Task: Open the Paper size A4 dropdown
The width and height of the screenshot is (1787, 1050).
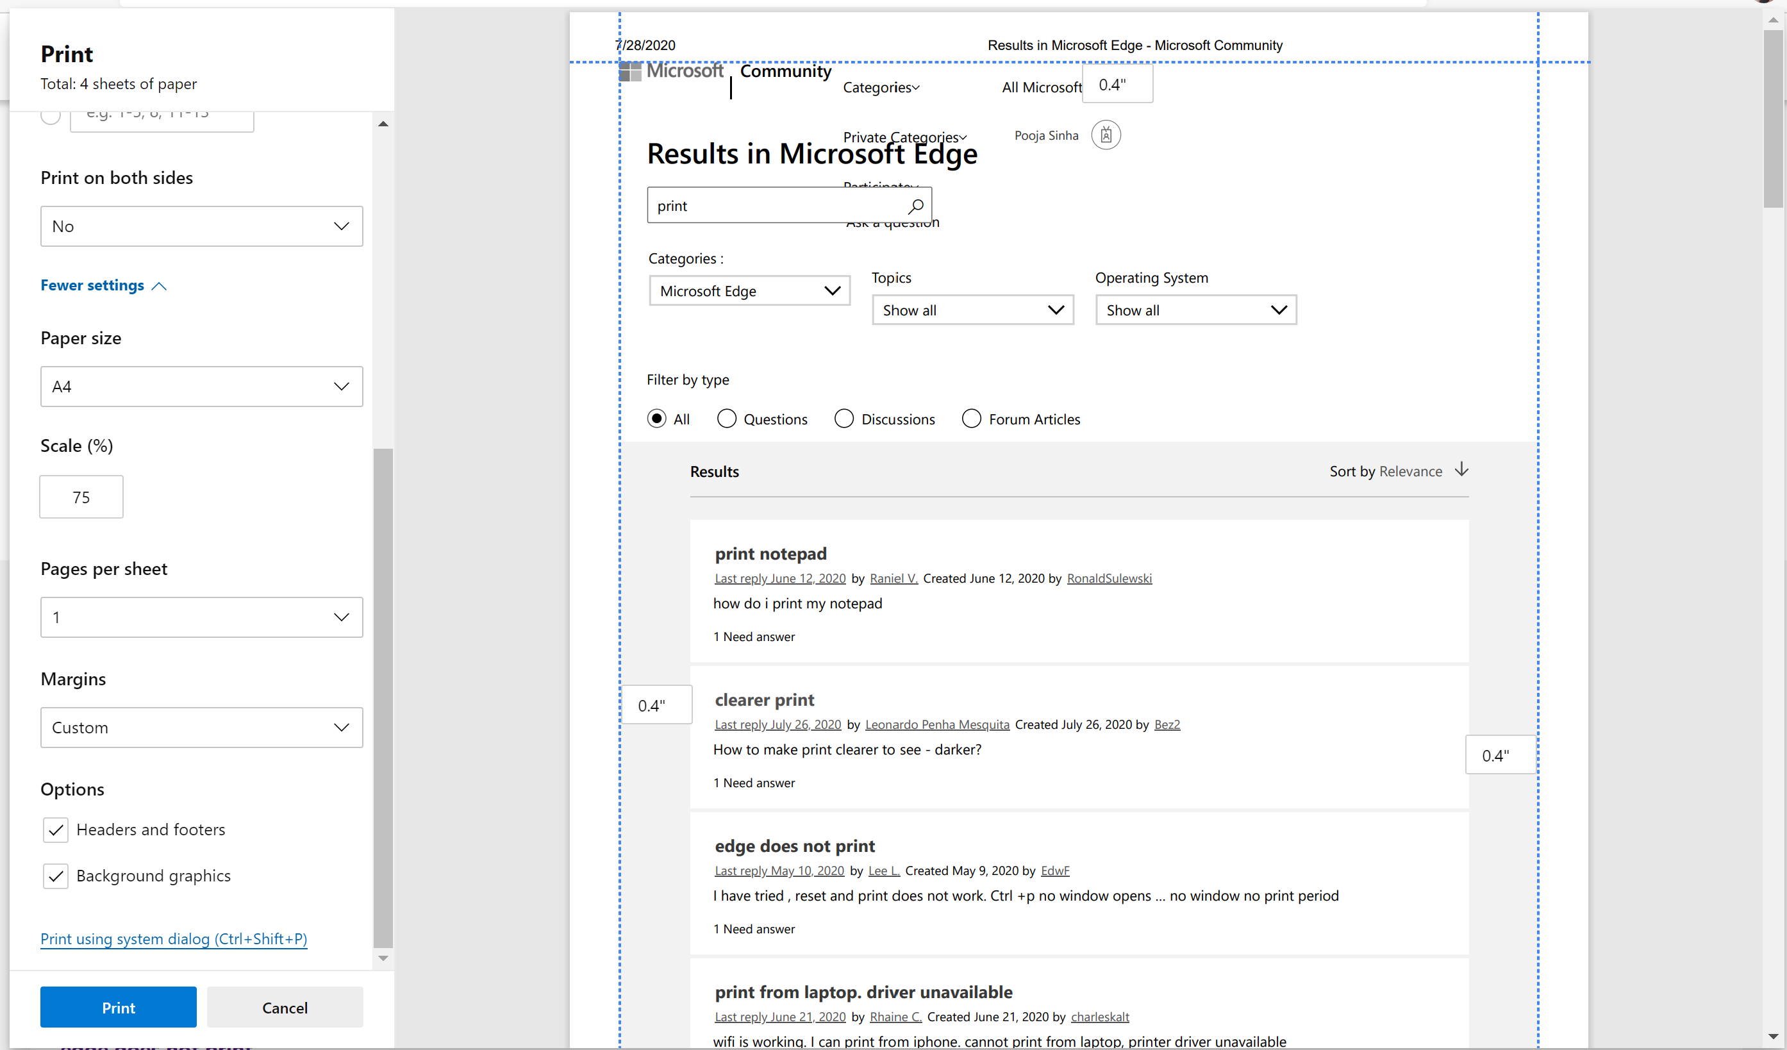Action: tap(201, 387)
